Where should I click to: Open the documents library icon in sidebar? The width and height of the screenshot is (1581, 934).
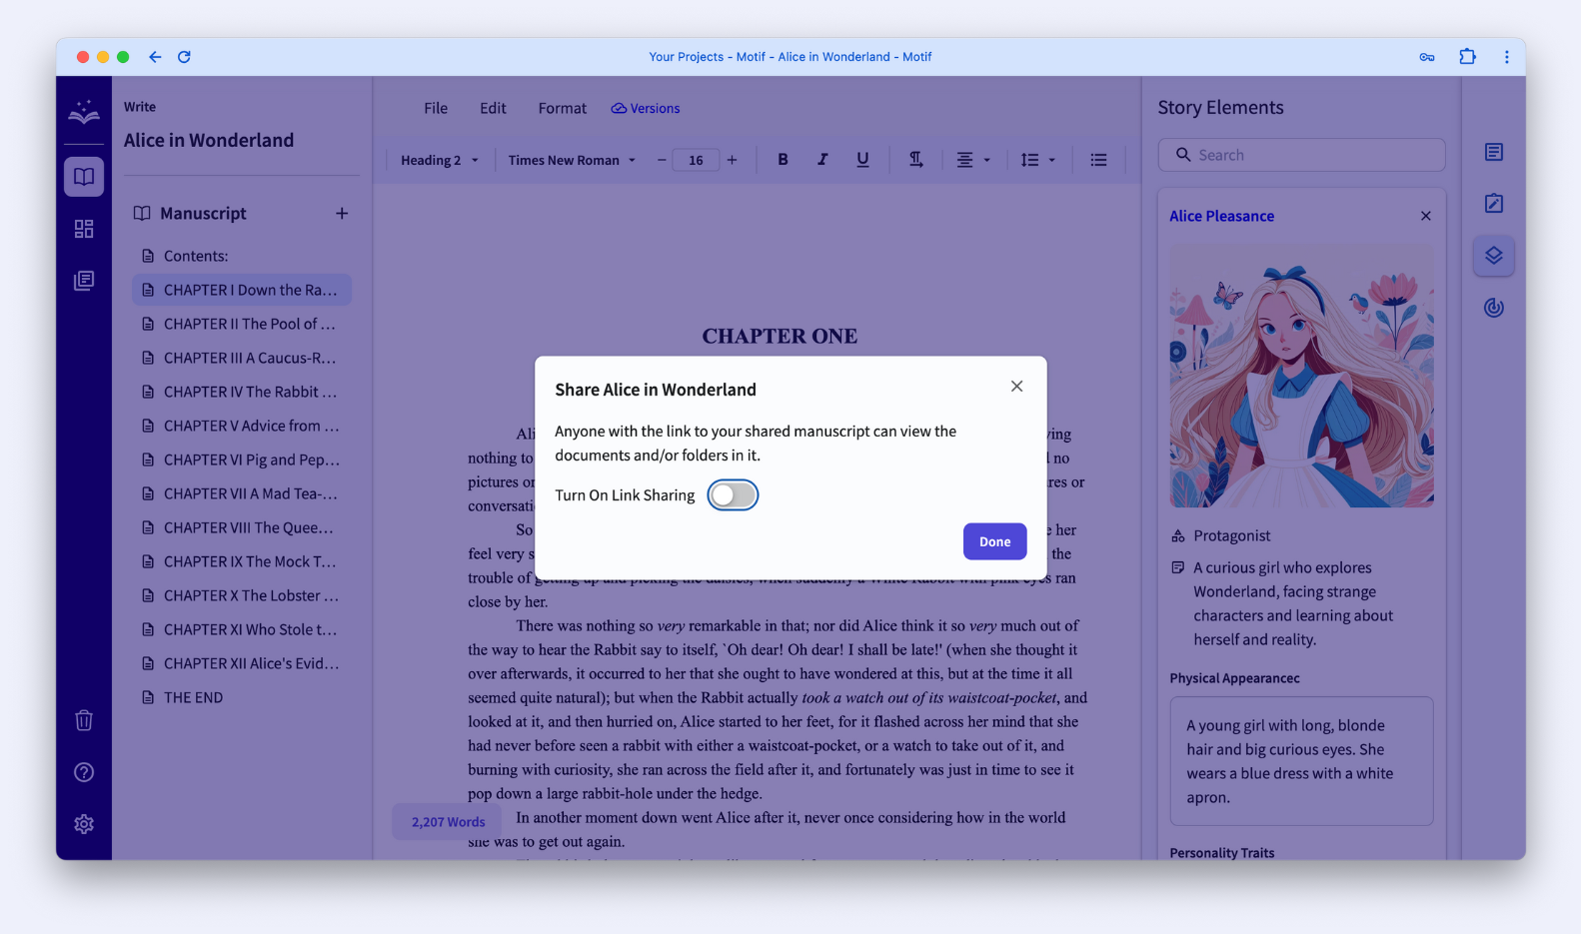pyautogui.click(x=84, y=281)
